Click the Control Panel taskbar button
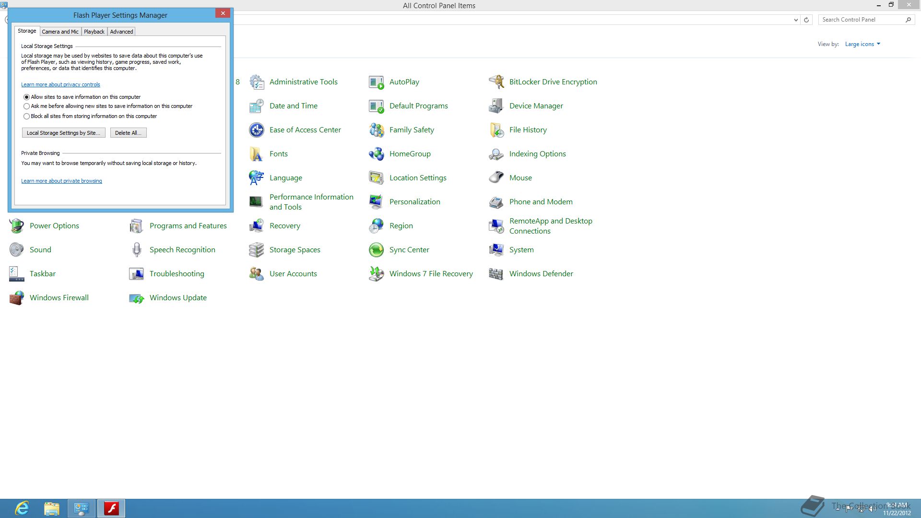 [82, 508]
